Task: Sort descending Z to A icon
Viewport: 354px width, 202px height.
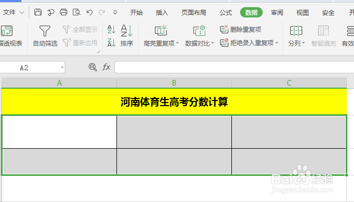Action: pyautogui.click(x=111, y=43)
